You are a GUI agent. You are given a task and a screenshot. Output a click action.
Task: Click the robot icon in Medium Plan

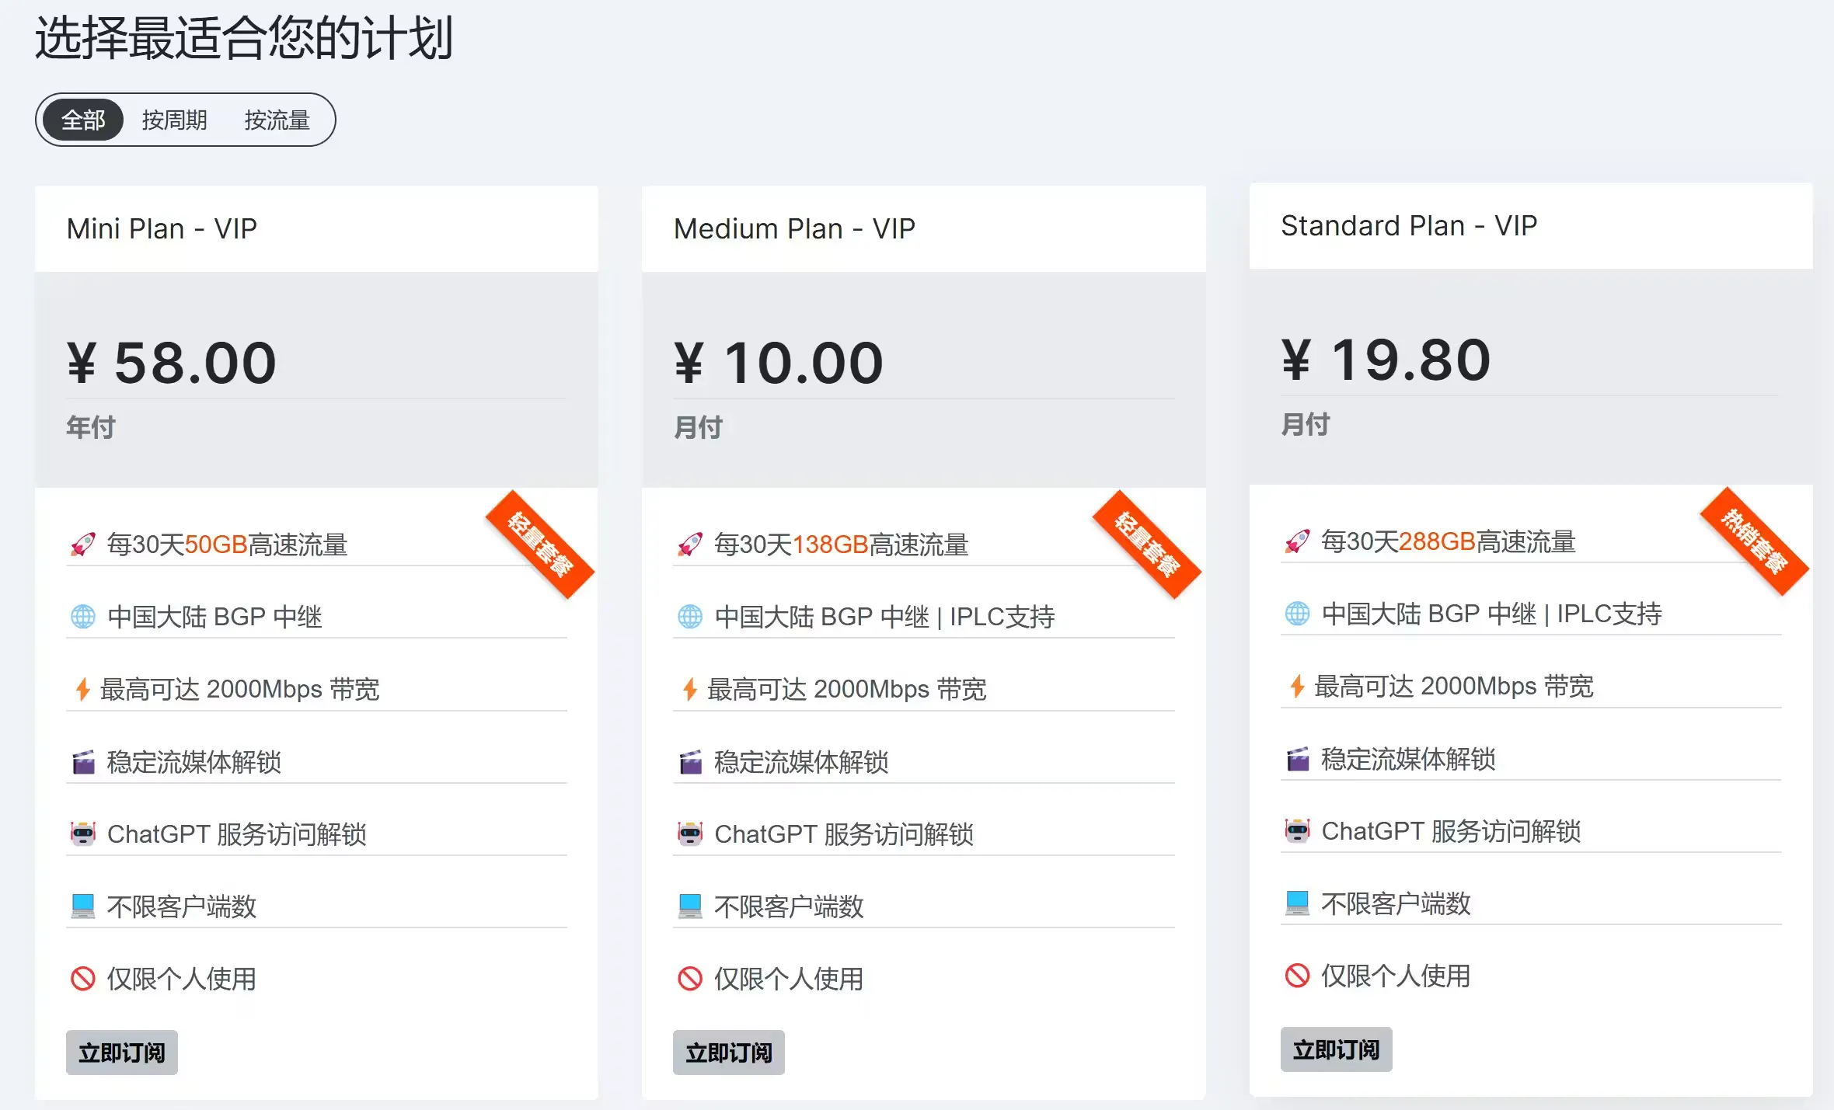coord(690,833)
